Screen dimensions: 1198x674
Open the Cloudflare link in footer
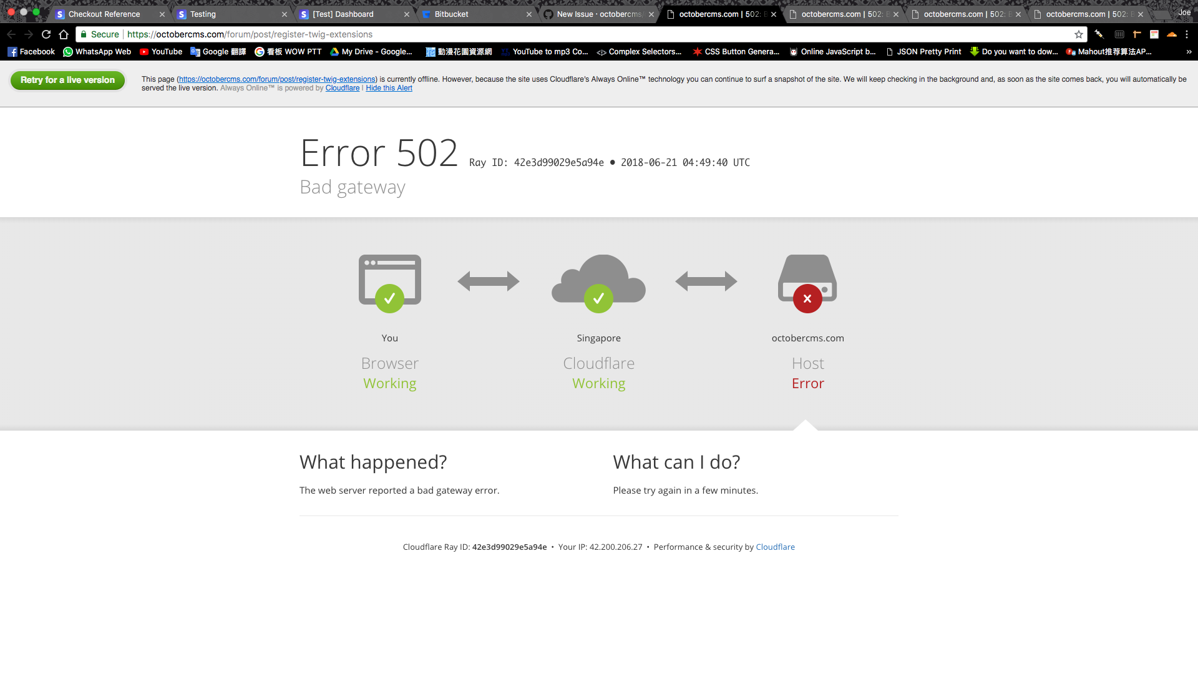[775, 547]
